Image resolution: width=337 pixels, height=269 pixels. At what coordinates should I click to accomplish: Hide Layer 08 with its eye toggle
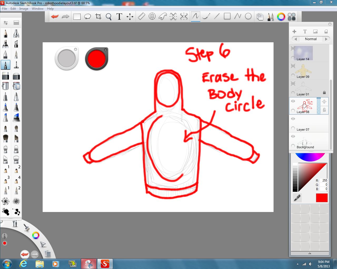[x=293, y=101]
